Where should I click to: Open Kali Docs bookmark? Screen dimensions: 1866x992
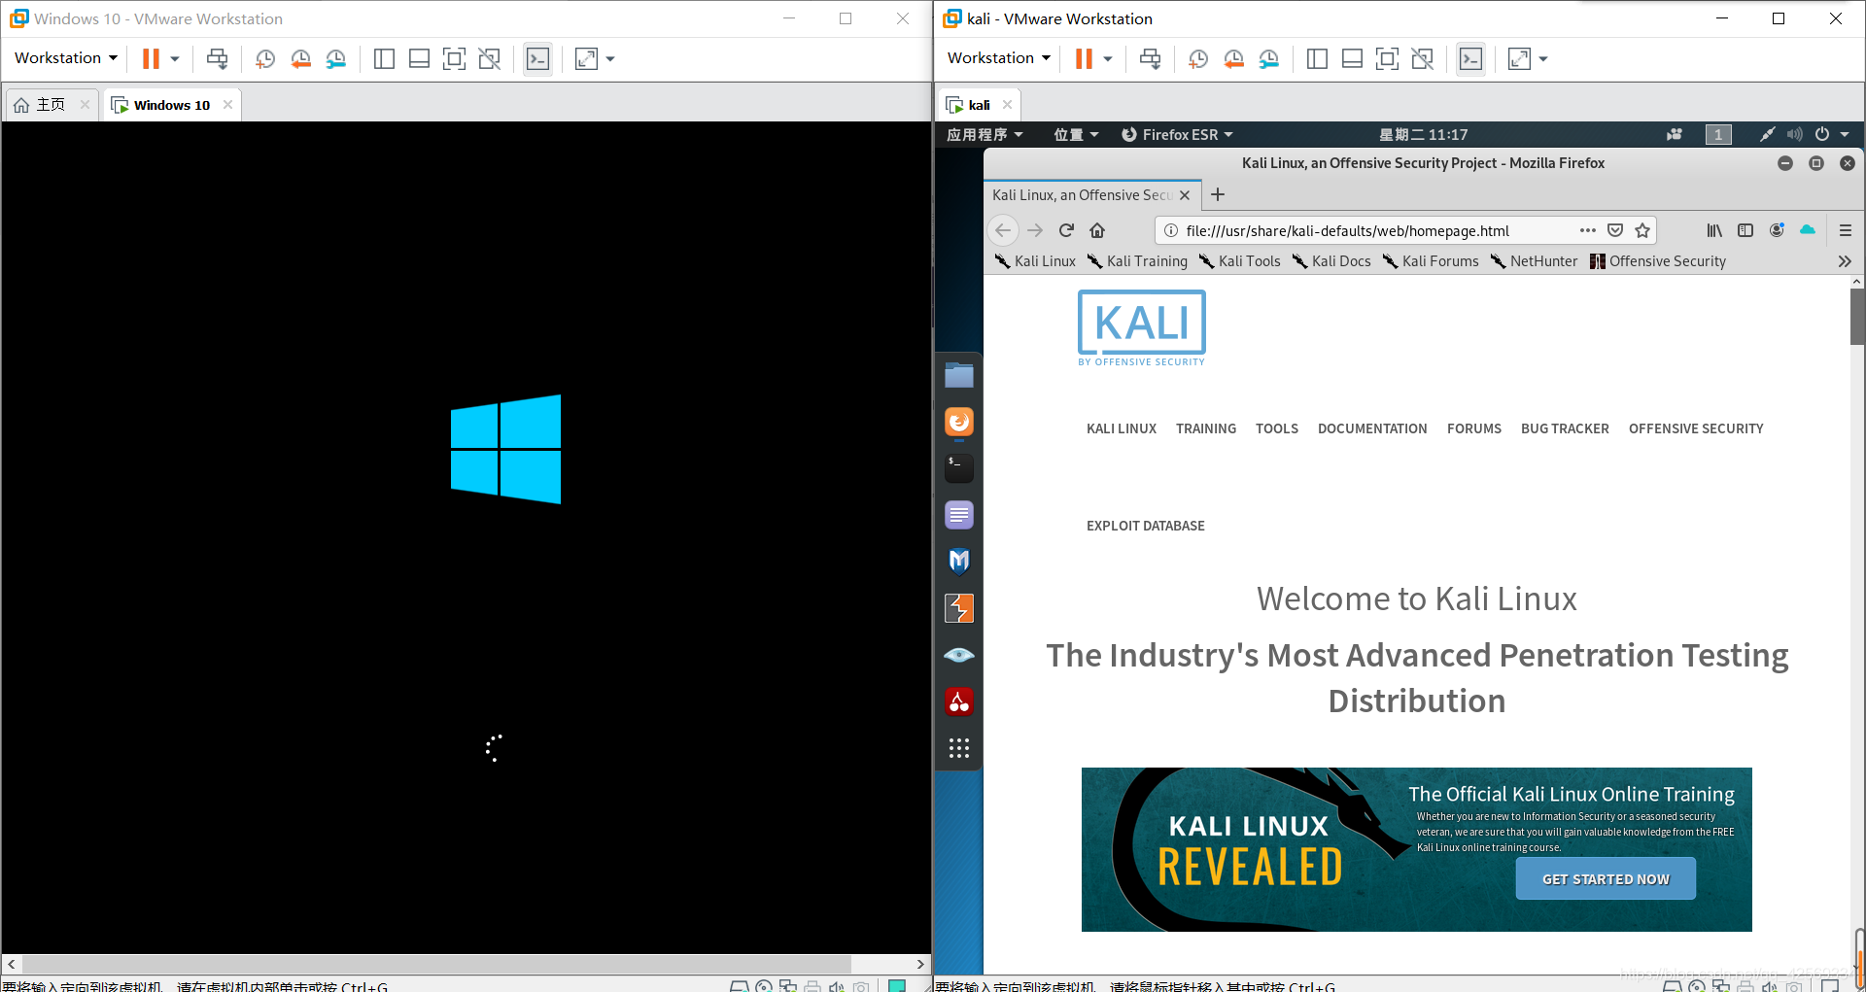click(1331, 260)
